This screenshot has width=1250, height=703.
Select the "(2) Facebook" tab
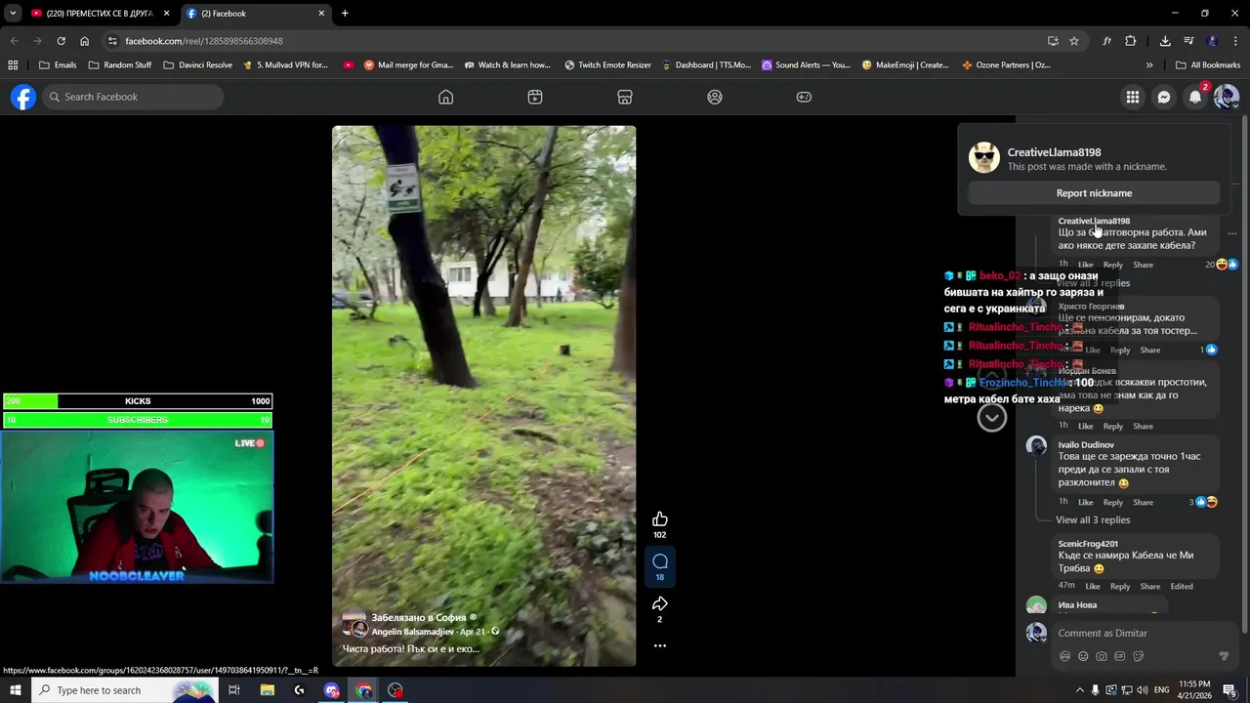pyautogui.click(x=256, y=14)
